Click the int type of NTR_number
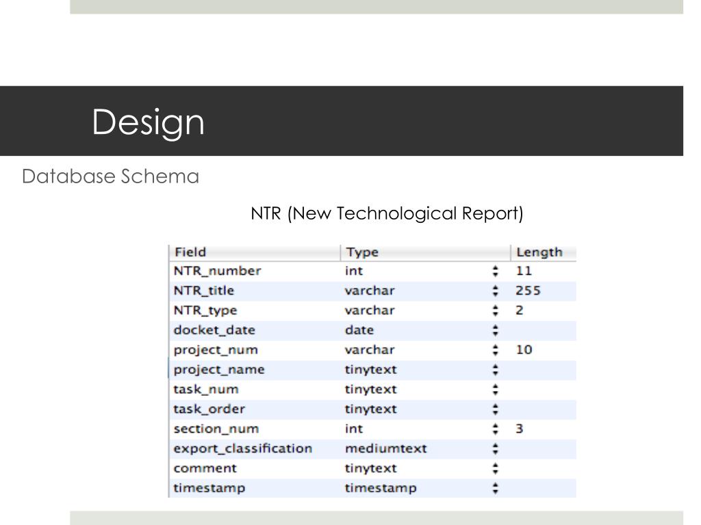 [x=354, y=271]
